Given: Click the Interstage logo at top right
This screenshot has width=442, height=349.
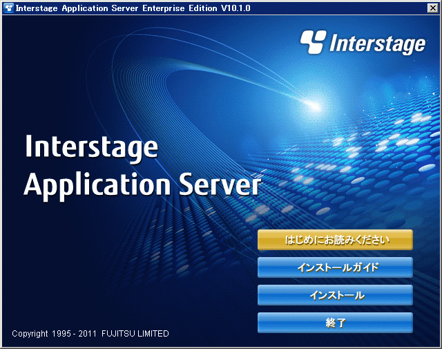Looking at the screenshot, I should coord(363,43).
